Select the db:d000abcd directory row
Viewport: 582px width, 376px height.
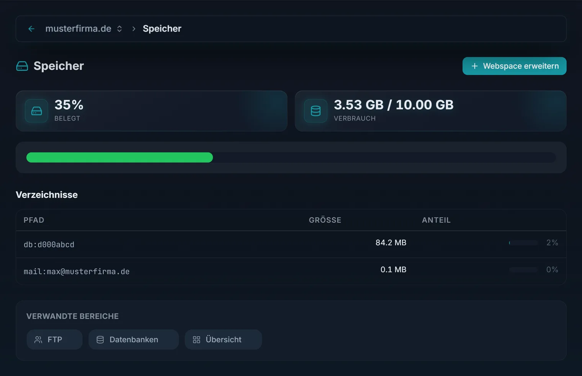tap(291, 244)
